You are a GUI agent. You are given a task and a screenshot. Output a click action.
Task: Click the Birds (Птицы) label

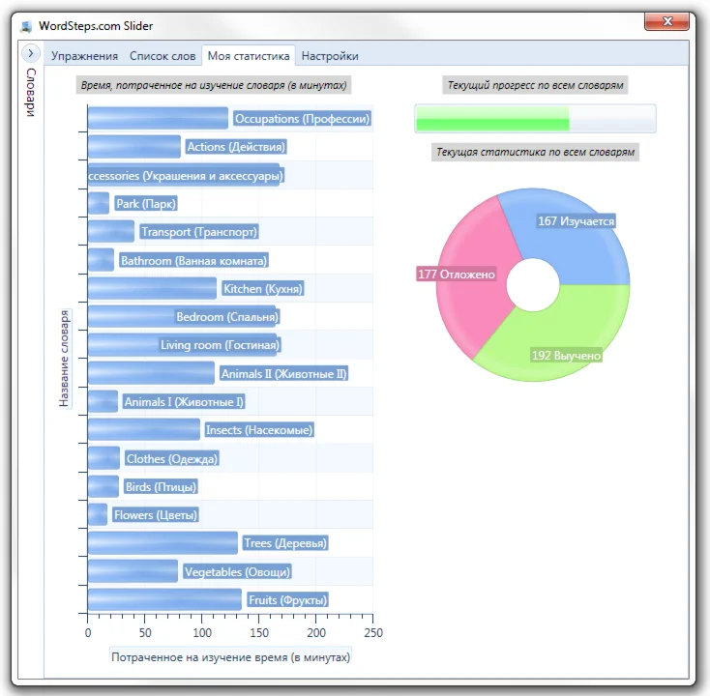click(161, 487)
